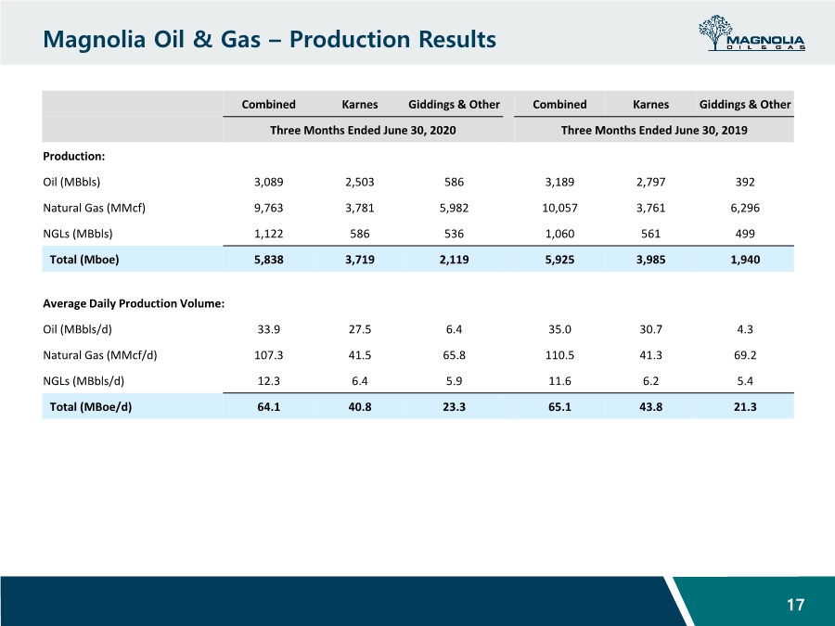Select total value 2,119
The height and width of the screenshot is (626, 835).
pos(454,260)
